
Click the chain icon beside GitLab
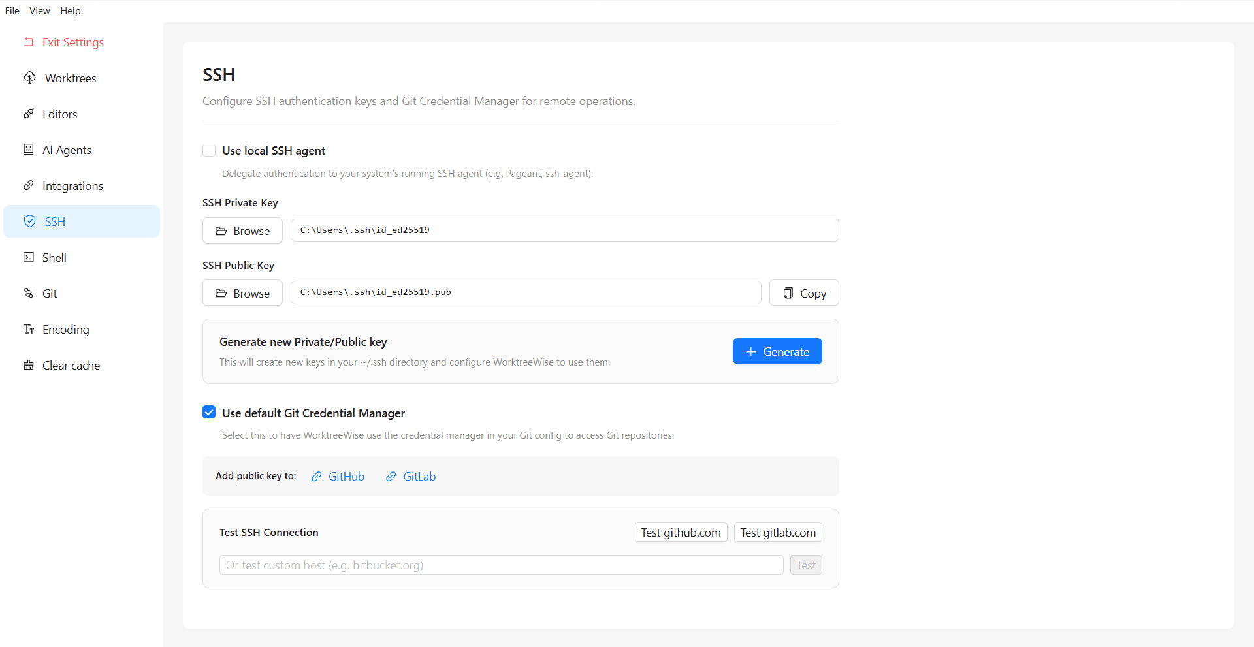[x=391, y=477]
